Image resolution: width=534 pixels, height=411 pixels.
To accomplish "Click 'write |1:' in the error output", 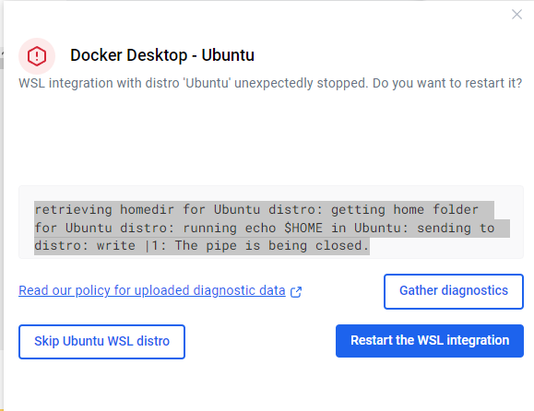I will tap(132, 246).
